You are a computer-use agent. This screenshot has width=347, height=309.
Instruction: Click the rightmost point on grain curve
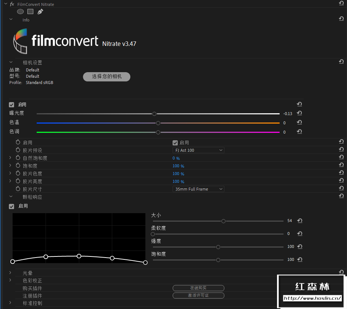pos(145,262)
